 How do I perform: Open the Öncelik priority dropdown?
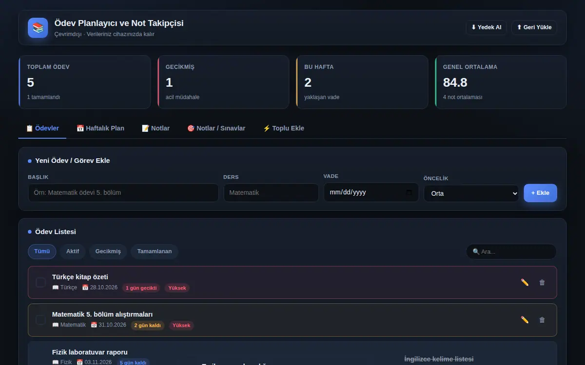tap(471, 193)
